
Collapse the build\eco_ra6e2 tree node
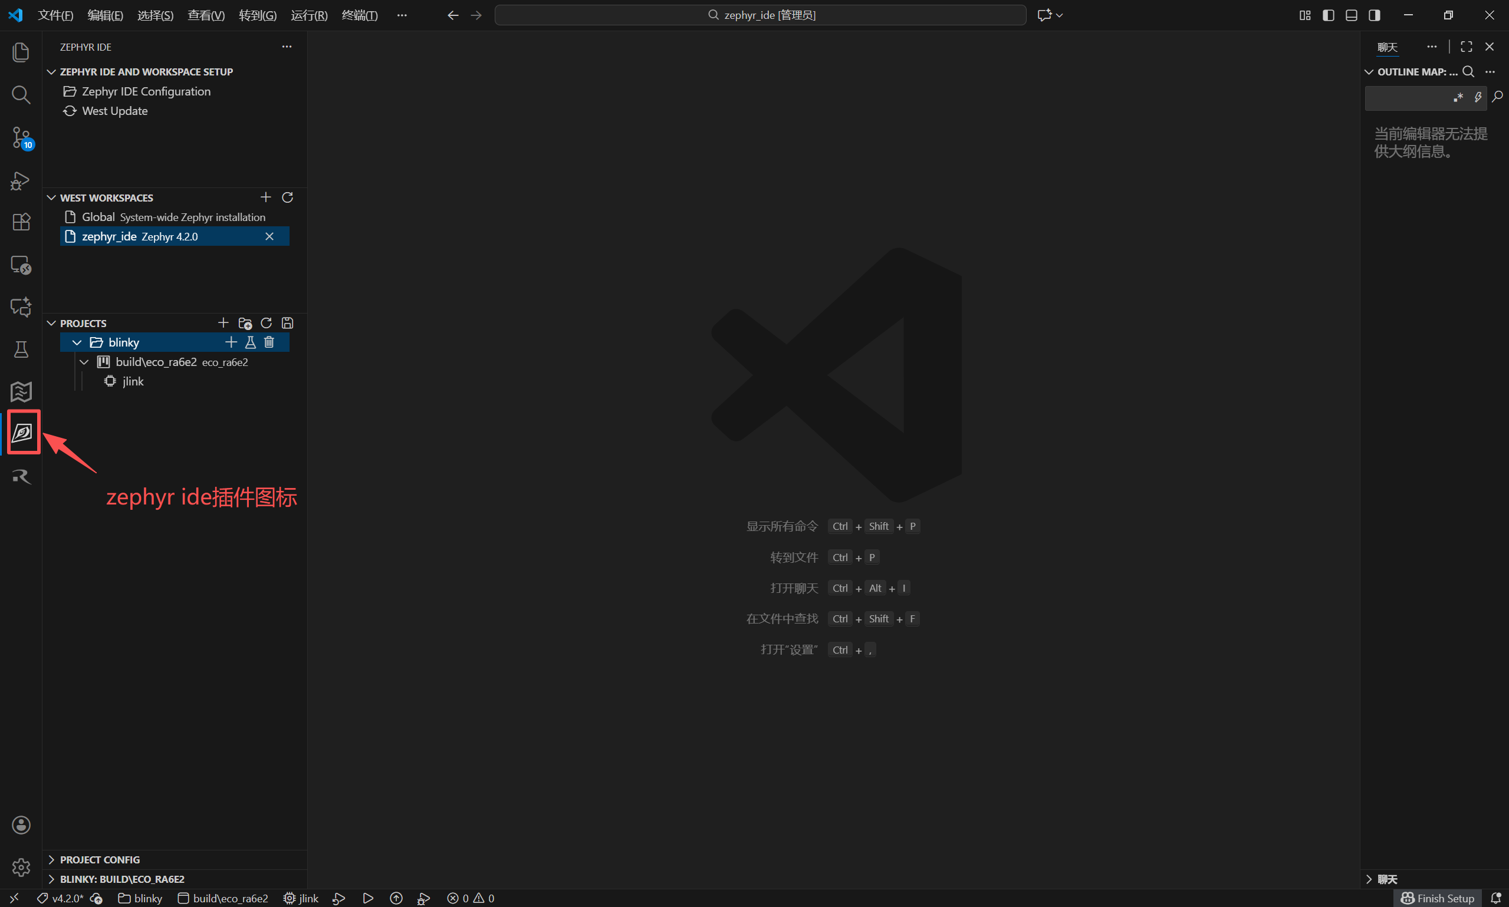[x=84, y=362]
